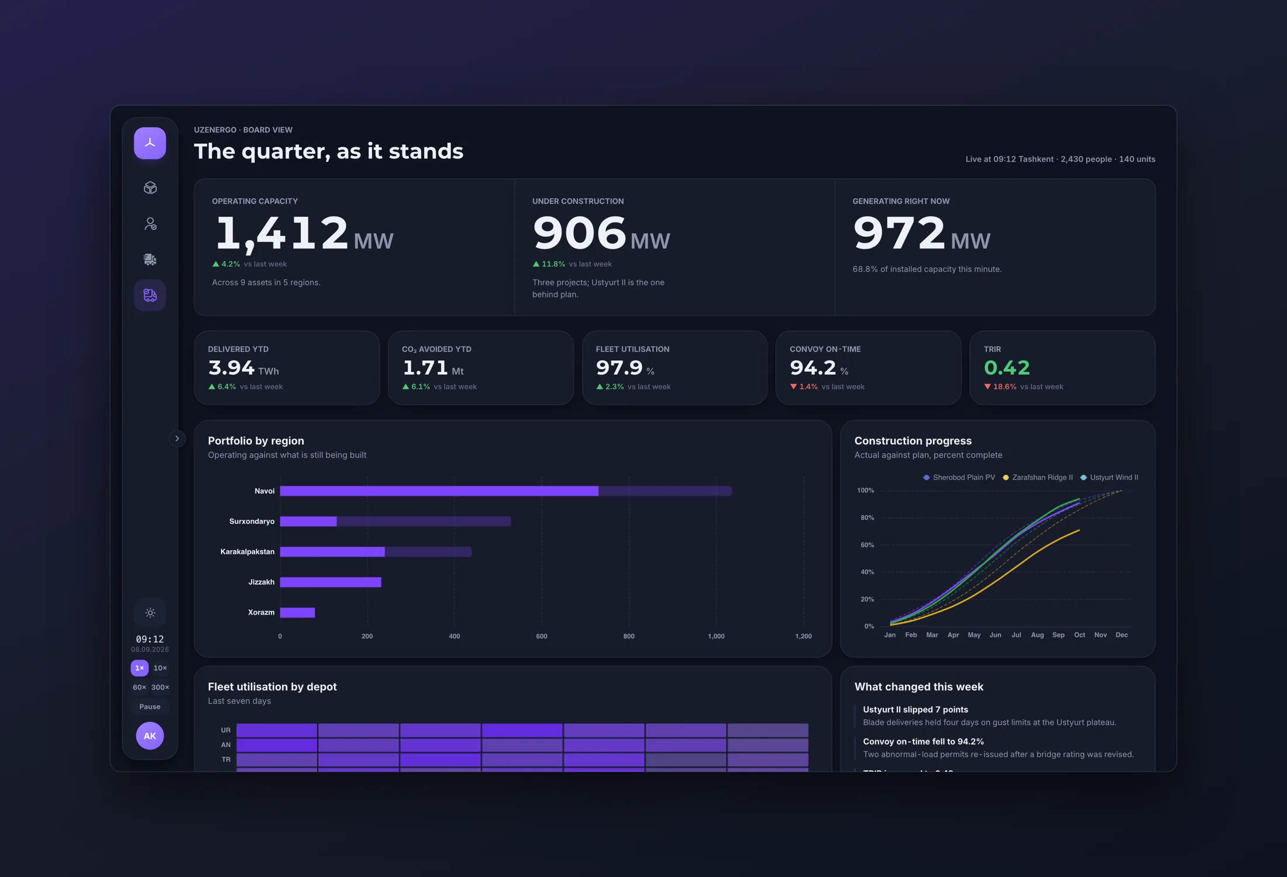Open the cube assets sidebar icon
Viewport: 1287px width, 877px height.
pyautogui.click(x=150, y=188)
